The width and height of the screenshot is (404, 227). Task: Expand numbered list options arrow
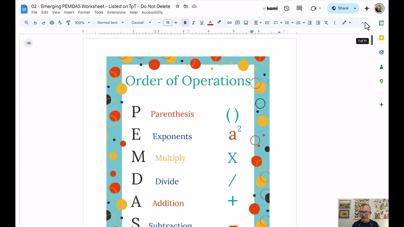[304, 23]
